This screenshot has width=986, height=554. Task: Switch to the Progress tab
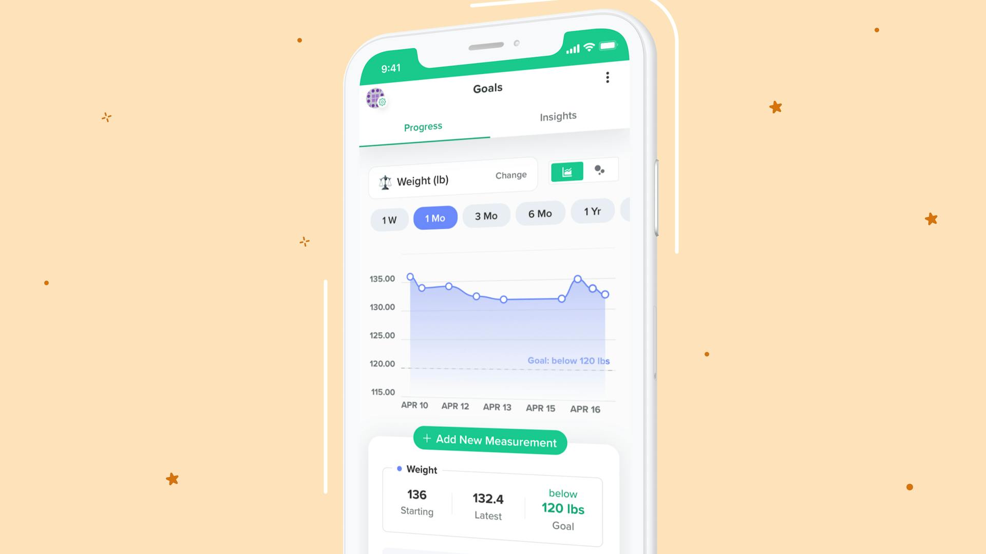423,127
